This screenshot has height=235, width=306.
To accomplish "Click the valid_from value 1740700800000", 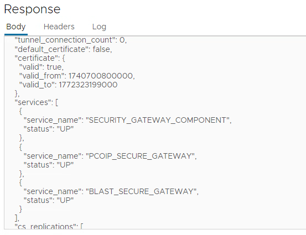I will click(x=101, y=76).
